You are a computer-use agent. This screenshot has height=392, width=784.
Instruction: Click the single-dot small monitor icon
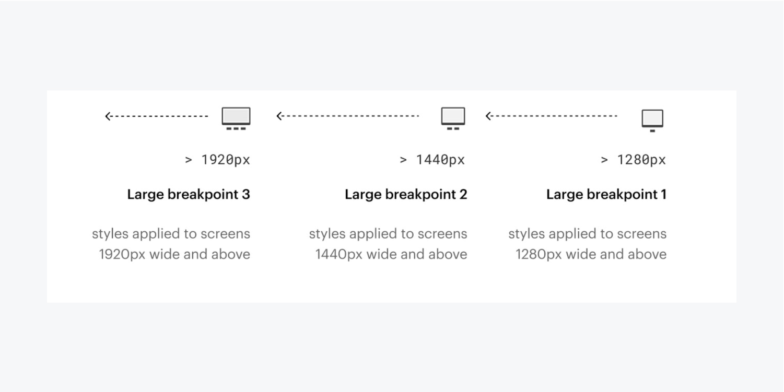click(652, 121)
